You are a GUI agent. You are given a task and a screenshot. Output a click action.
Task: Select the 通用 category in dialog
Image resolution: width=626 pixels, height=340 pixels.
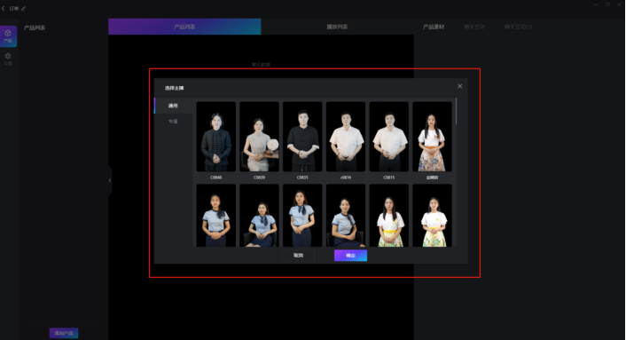(173, 106)
